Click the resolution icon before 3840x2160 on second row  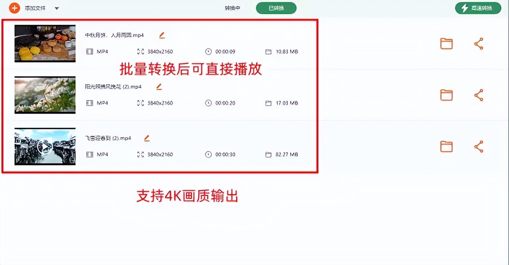point(140,103)
